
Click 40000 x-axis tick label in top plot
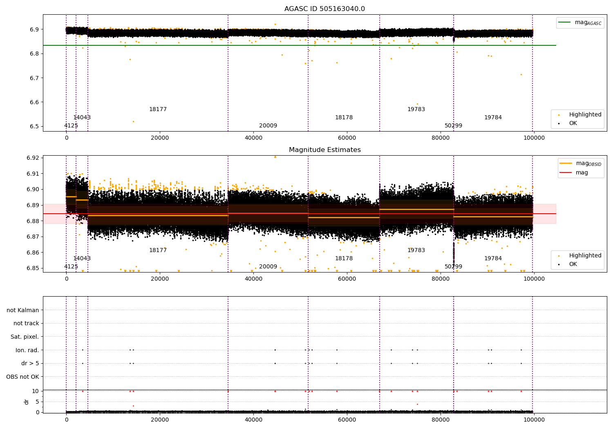click(x=253, y=138)
